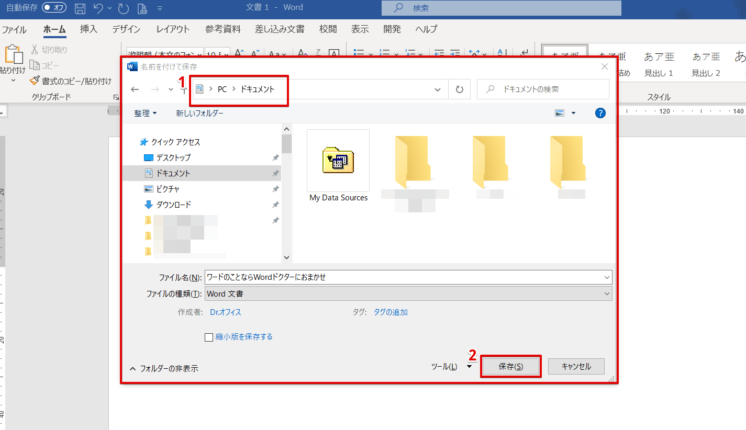Select クイック アクセス in navigation pane
The height and width of the screenshot is (430, 746).
[x=170, y=142]
